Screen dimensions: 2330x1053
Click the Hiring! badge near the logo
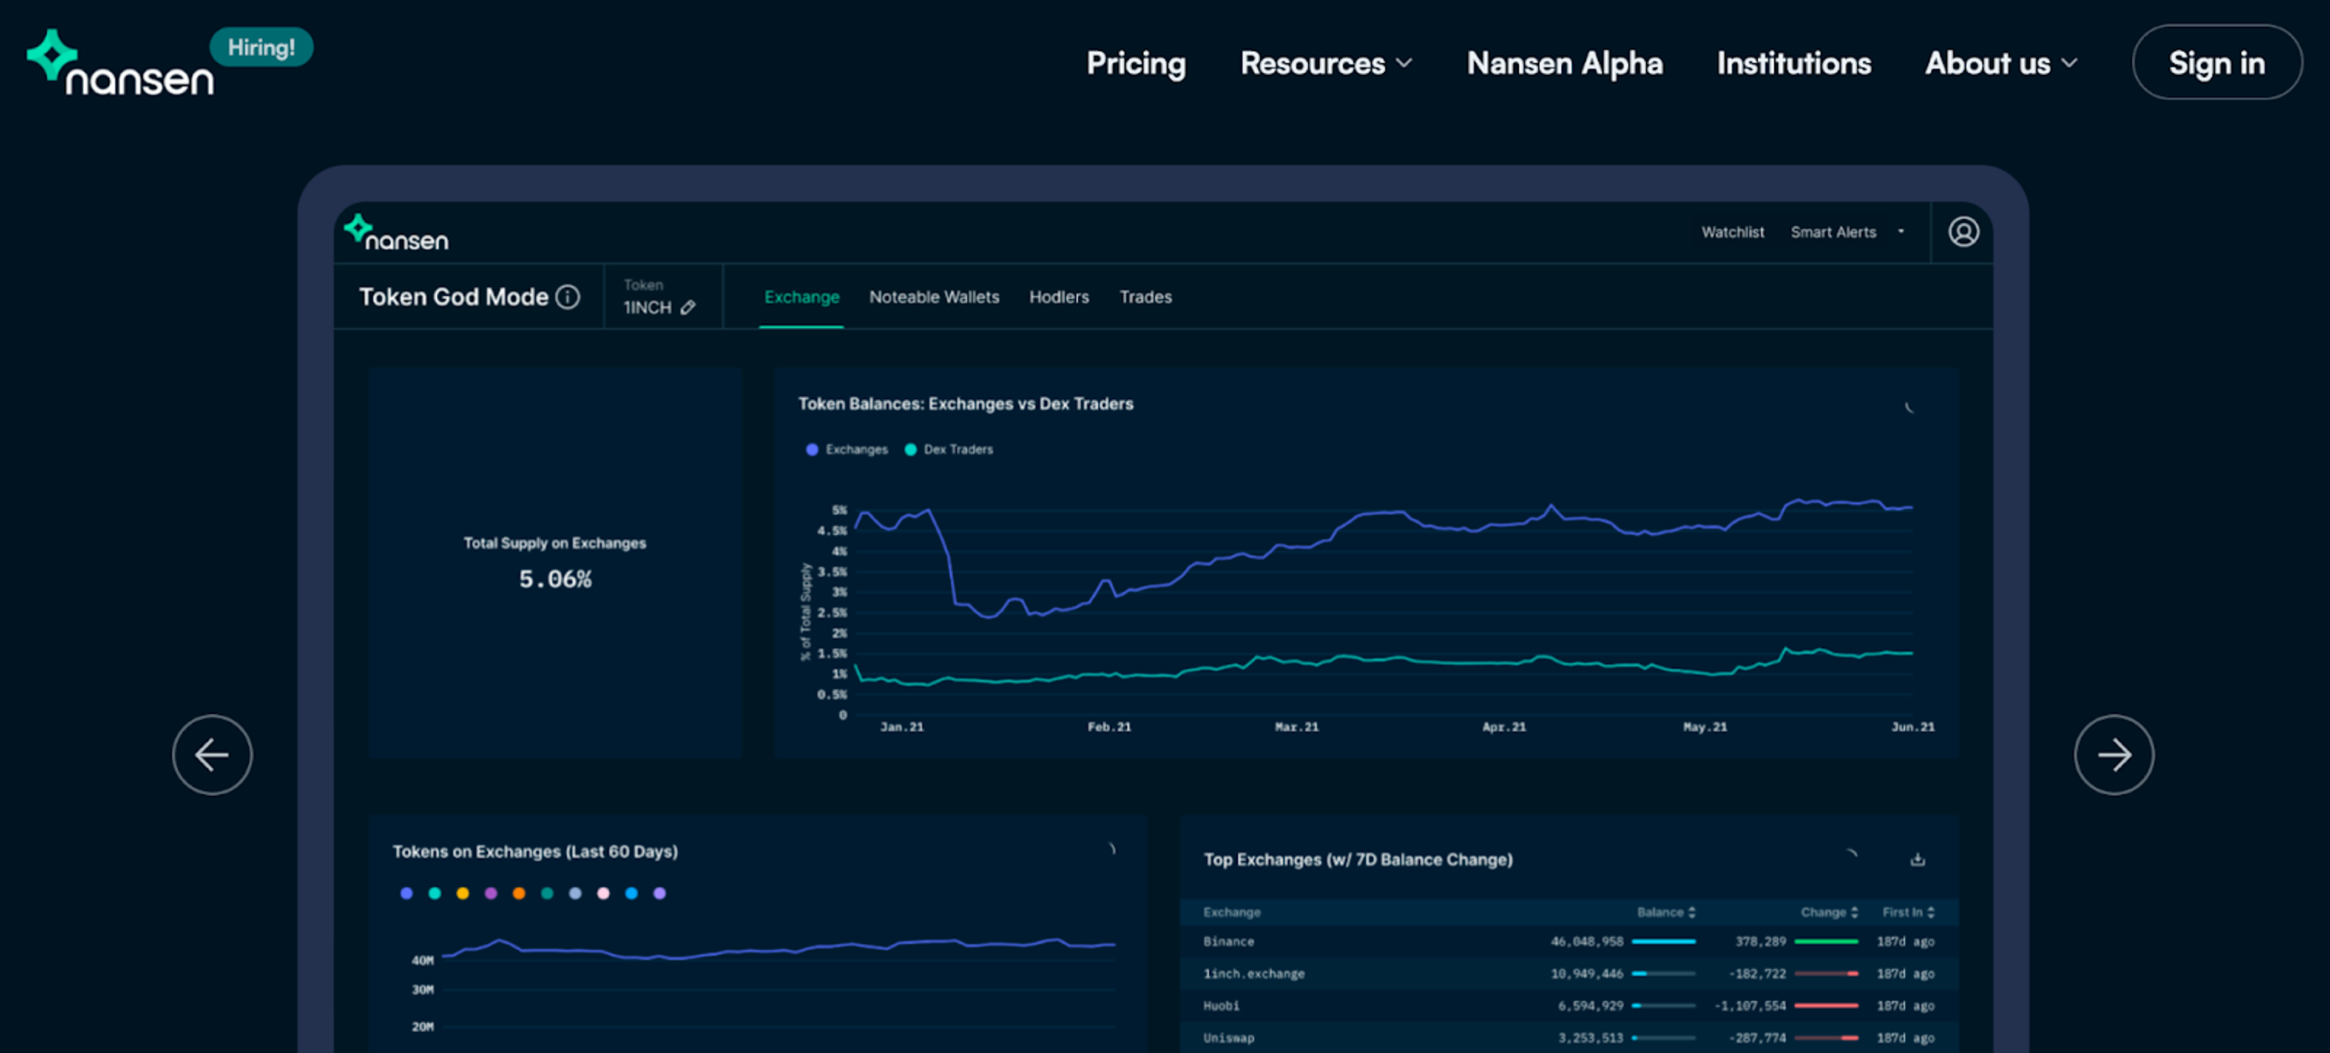click(260, 47)
